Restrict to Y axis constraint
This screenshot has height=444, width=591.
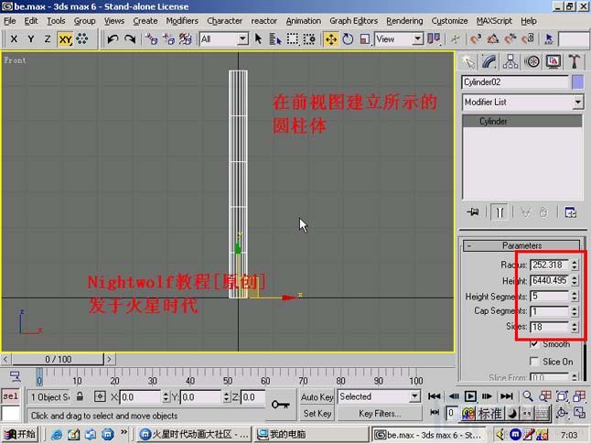[x=31, y=38]
